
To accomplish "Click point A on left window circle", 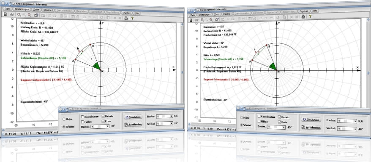I will click(x=76, y=59).
